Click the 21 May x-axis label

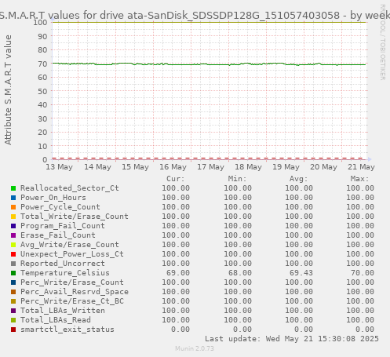point(361,167)
